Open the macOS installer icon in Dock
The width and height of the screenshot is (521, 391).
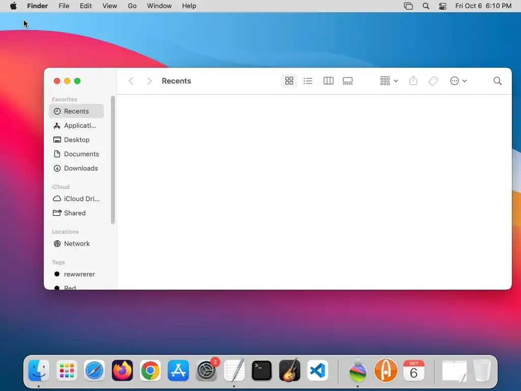tap(358, 371)
